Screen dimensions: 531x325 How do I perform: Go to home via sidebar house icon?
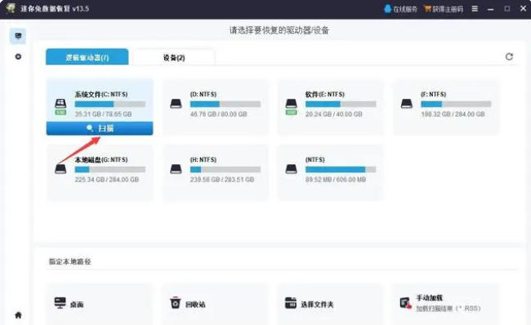click(x=18, y=315)
